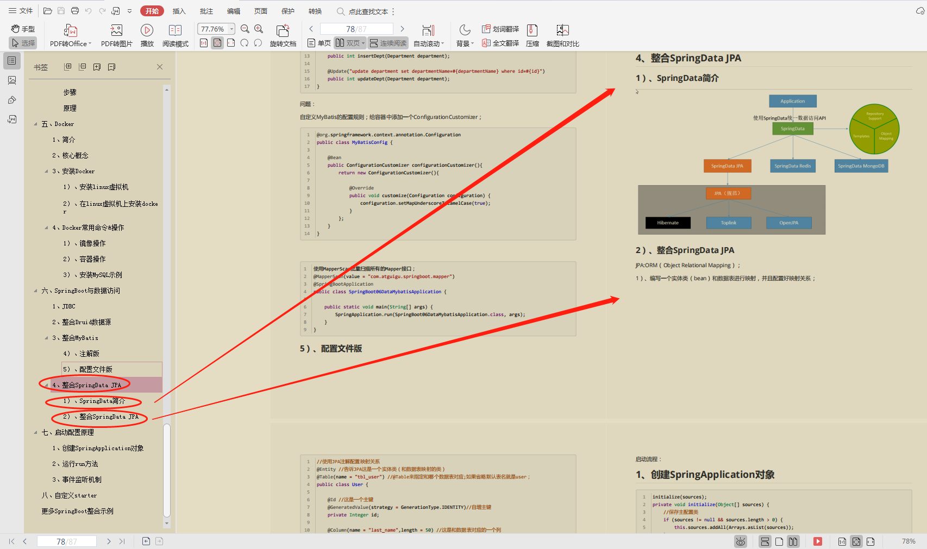Open the thumbnails panel sidebar icon
Viewport: 927px width, 549px height.
pyautogui.click(x=12, y=80)
